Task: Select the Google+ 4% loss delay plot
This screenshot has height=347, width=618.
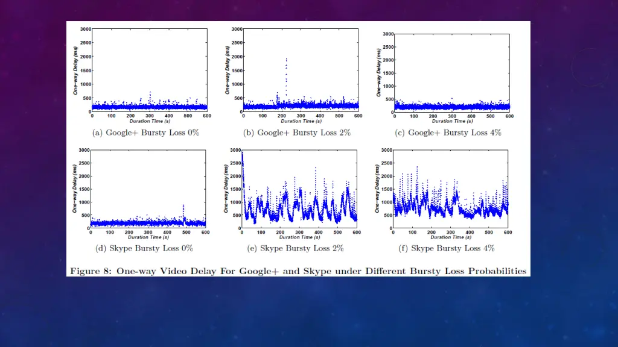Action: pyautogui.click(x=452, y=73)
